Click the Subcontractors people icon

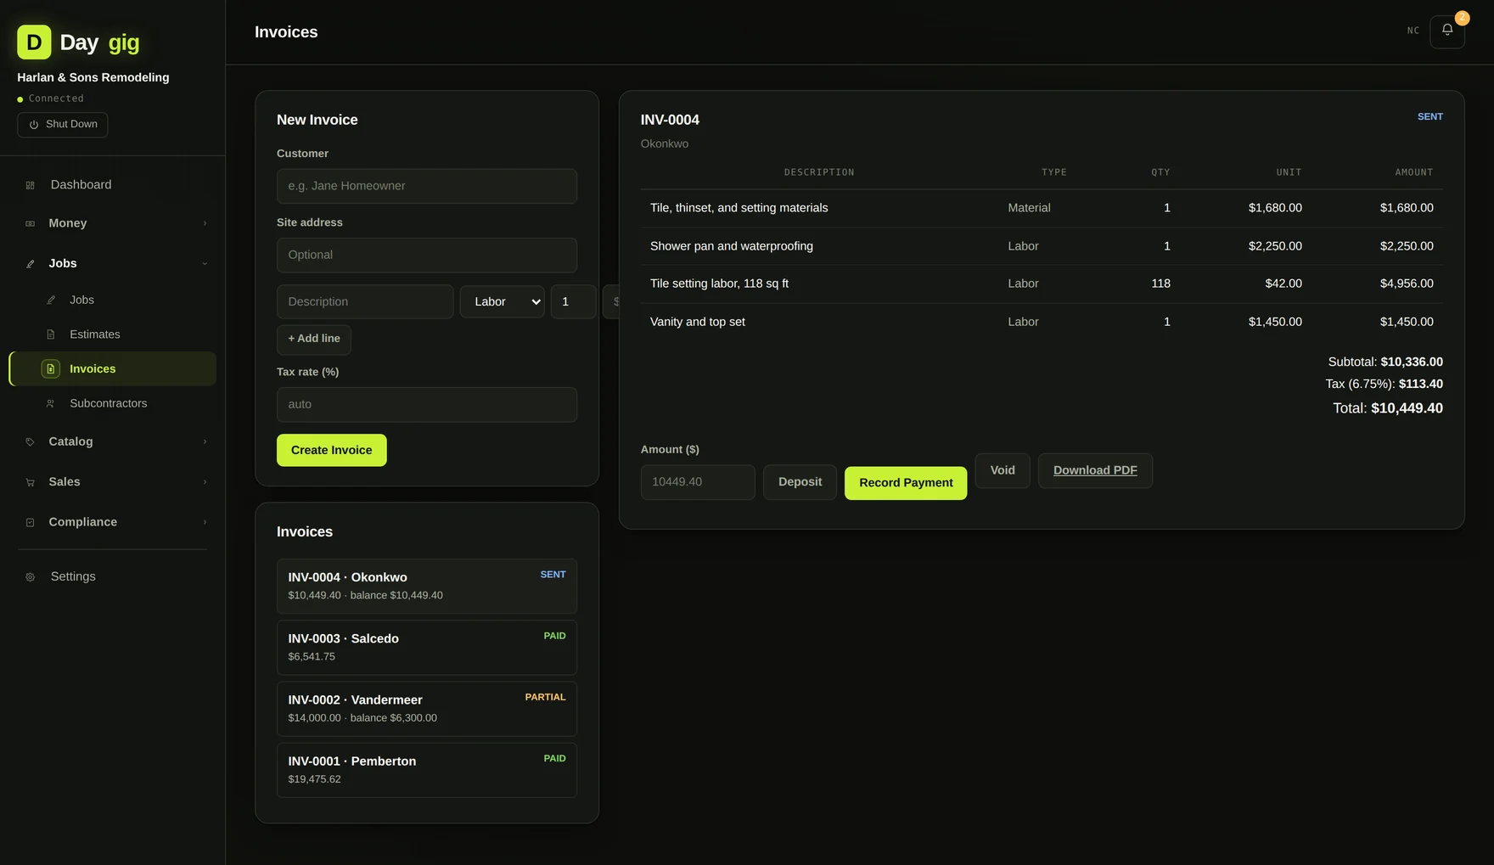click(x=51, y=403)
